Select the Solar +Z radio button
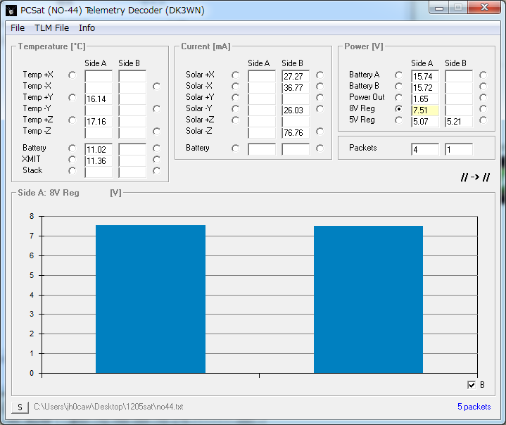The image size is (506, 425). click(235, 120)
